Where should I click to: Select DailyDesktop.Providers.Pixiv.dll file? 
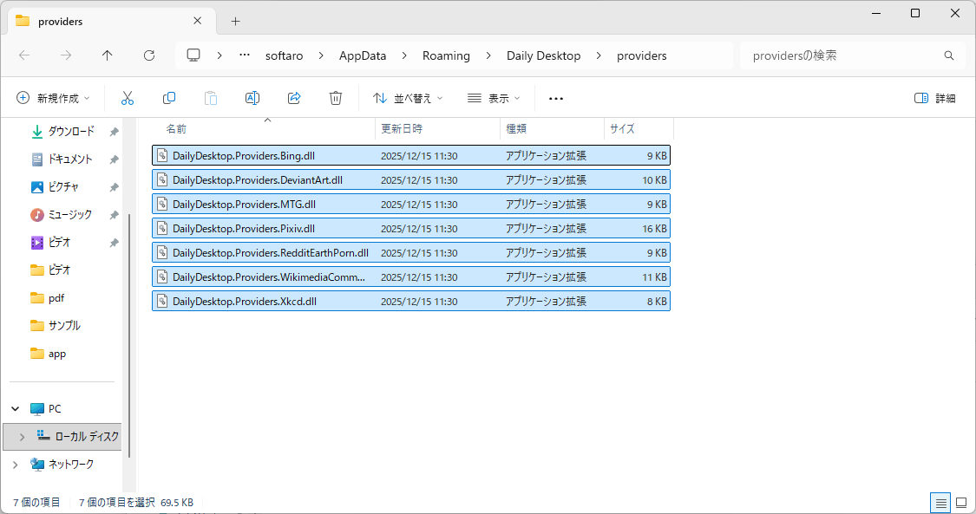pyautogui.click(x=244, y=229)
